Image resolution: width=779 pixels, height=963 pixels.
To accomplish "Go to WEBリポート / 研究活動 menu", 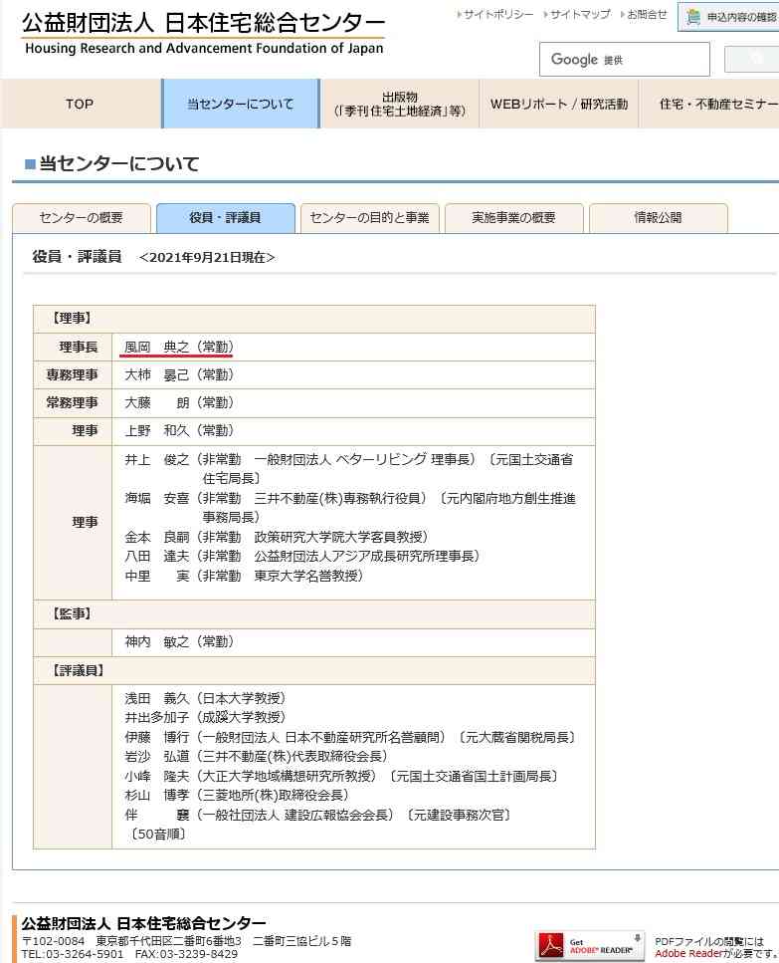I will [x=559, y=104].
